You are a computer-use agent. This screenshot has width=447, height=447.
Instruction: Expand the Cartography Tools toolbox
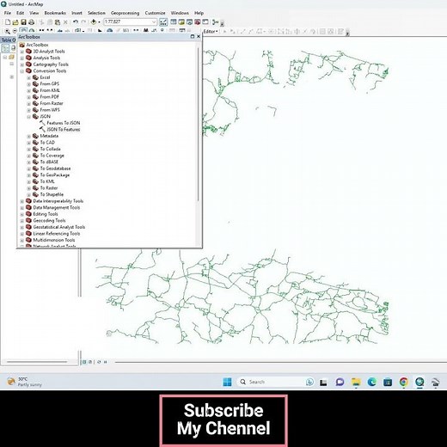[x=22, y=64]
